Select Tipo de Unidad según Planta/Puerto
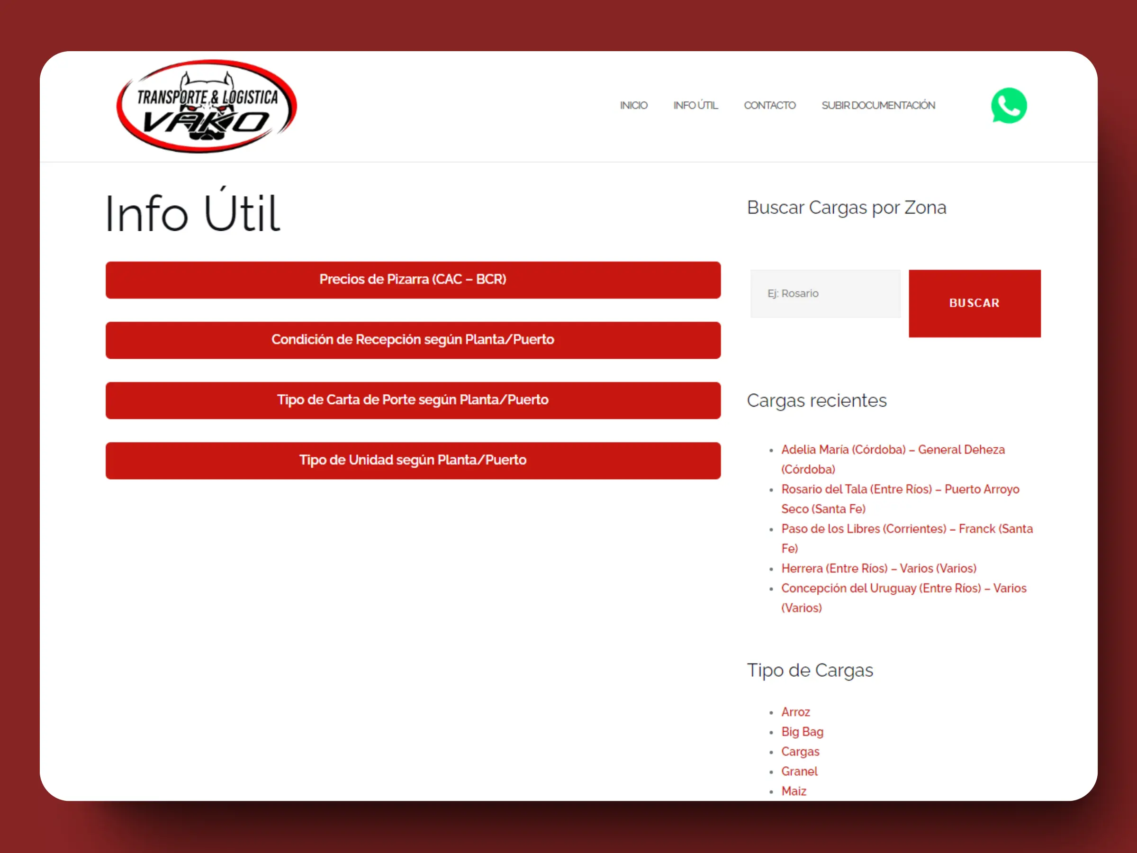 tap(413, 460)
